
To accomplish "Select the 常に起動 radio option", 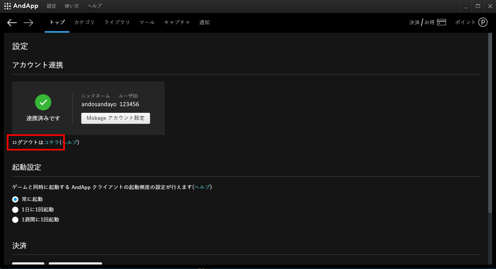I will (x=15, y=199).
